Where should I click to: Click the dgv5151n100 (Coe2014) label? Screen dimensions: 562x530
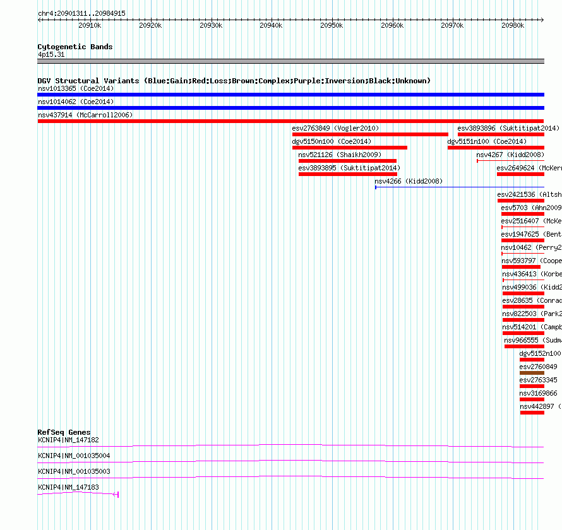[x=487, y=141]
